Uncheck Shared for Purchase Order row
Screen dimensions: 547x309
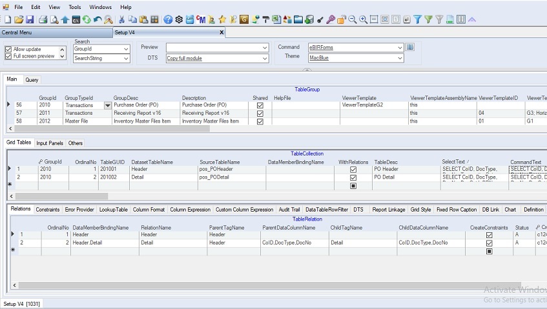point(260,105)
